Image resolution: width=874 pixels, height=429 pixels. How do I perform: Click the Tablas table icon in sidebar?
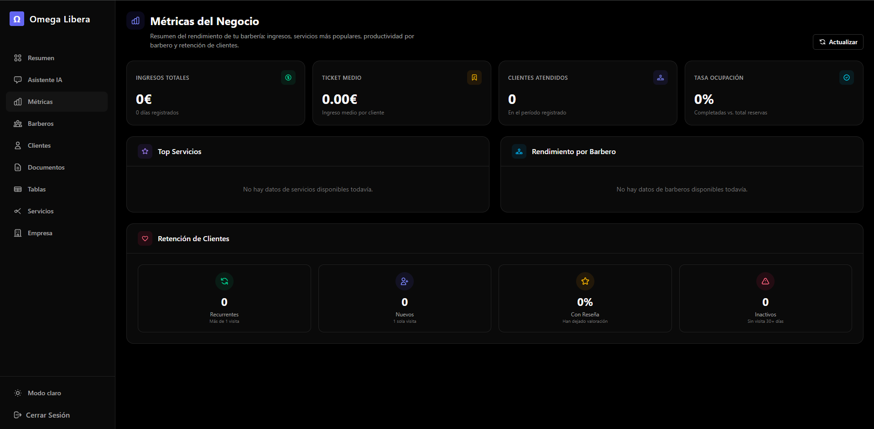pyautogui.click(x=18, y=189)
